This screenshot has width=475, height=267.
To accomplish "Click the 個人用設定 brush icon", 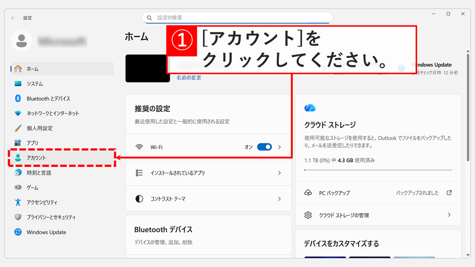I will tap(18, 128).
